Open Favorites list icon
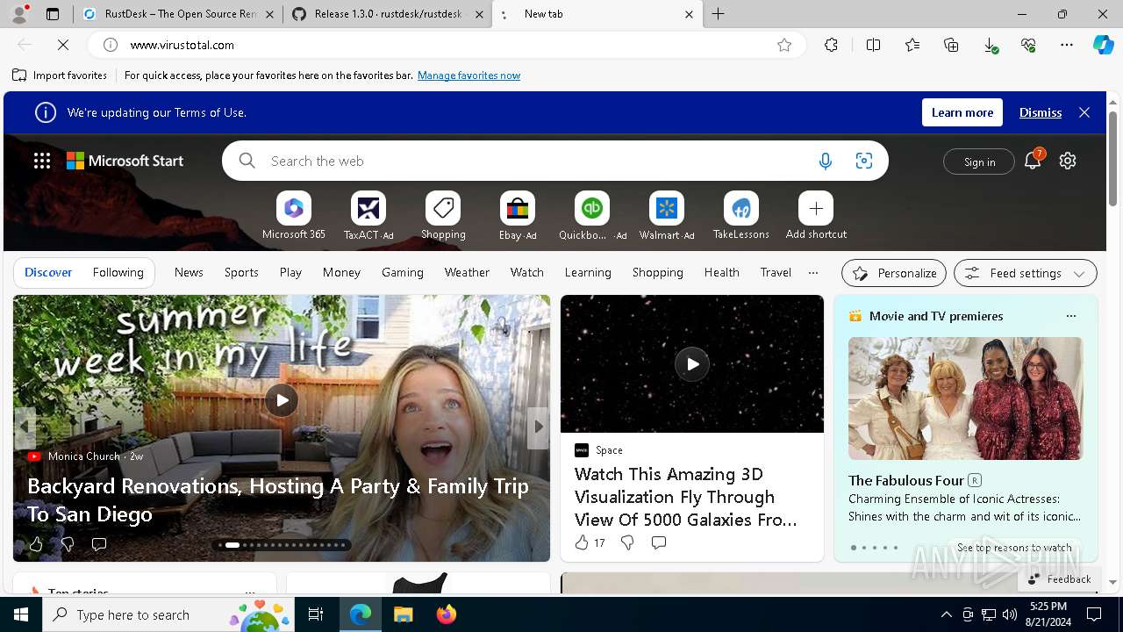Screen dimensions: 1123x632 click(912, 45)
